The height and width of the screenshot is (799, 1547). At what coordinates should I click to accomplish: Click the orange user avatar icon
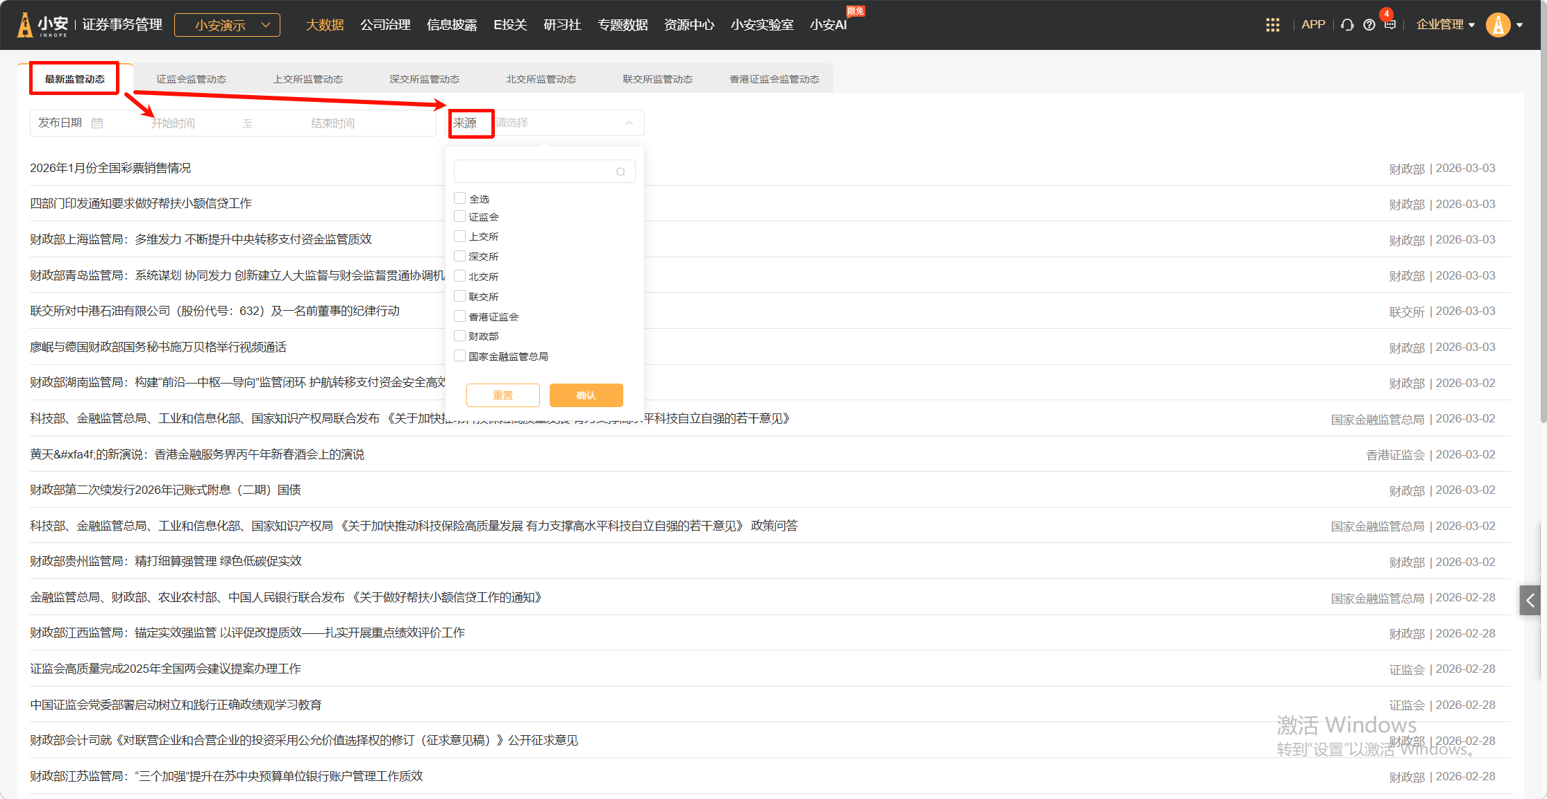[x=1498, y=25]
